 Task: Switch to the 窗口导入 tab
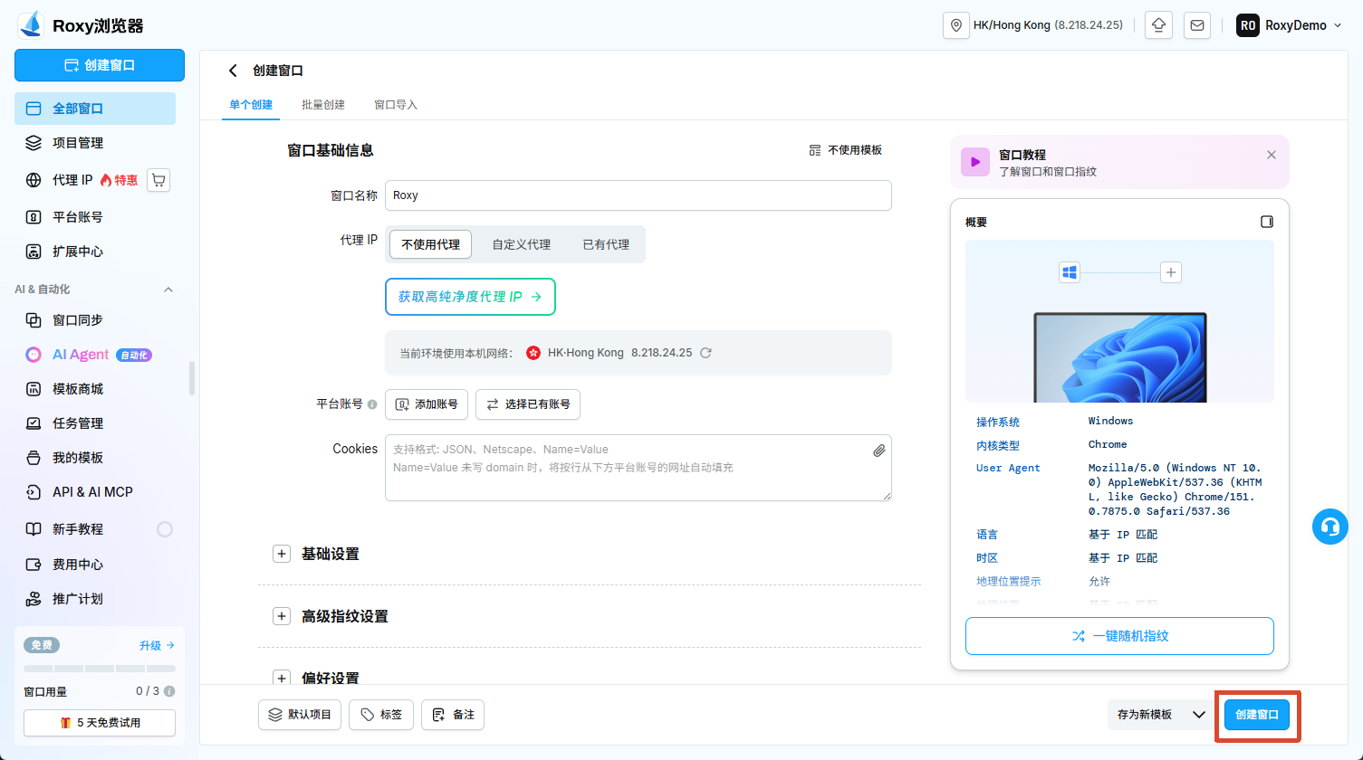396,105
